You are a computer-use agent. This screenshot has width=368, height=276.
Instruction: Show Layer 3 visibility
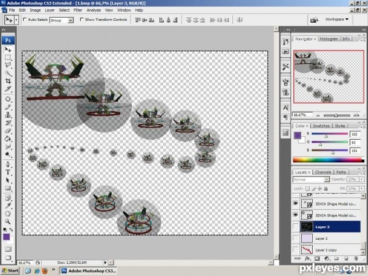tap(296, 227)
